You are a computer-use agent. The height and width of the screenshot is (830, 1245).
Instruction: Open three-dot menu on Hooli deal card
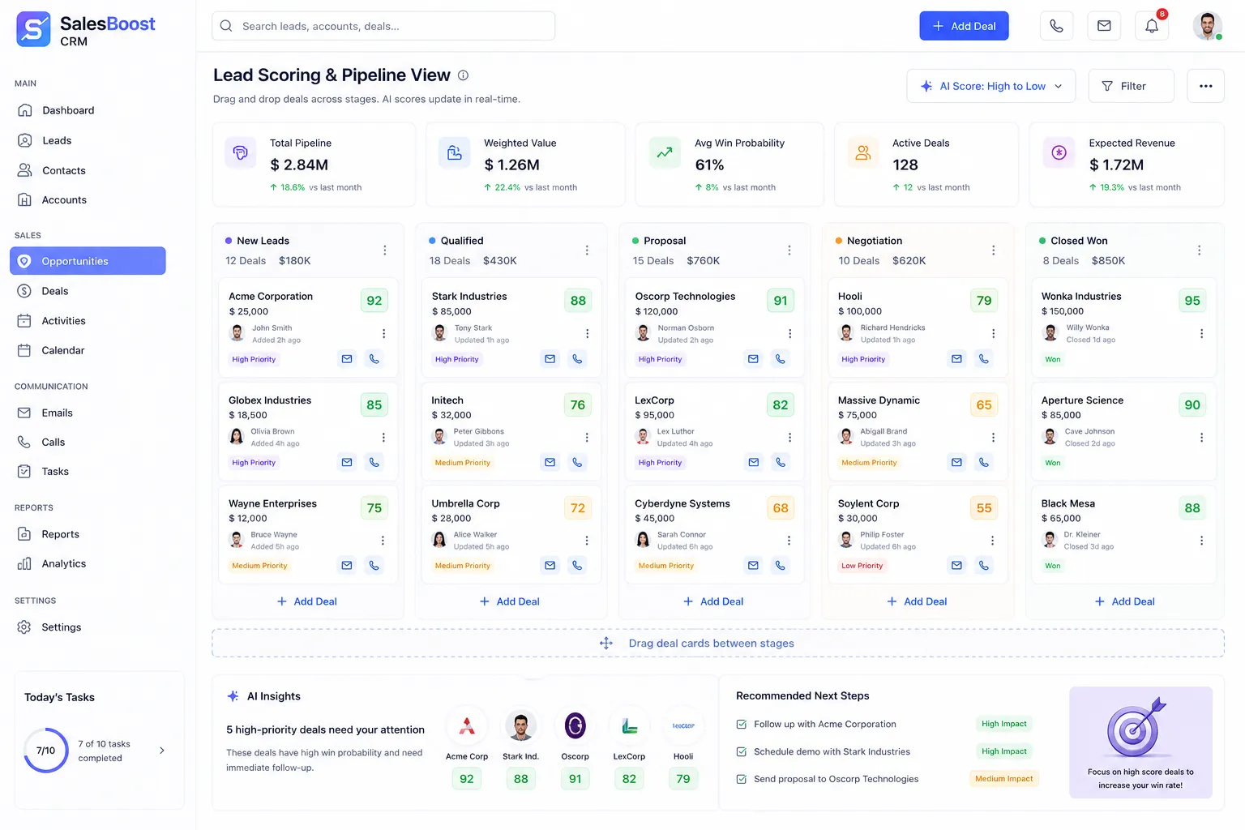pyautogui.click(x=994, y=333)
